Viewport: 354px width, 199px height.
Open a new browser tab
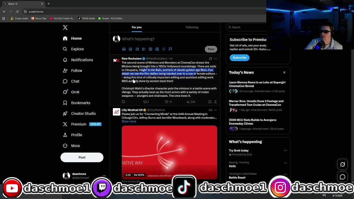coord(49,4)
